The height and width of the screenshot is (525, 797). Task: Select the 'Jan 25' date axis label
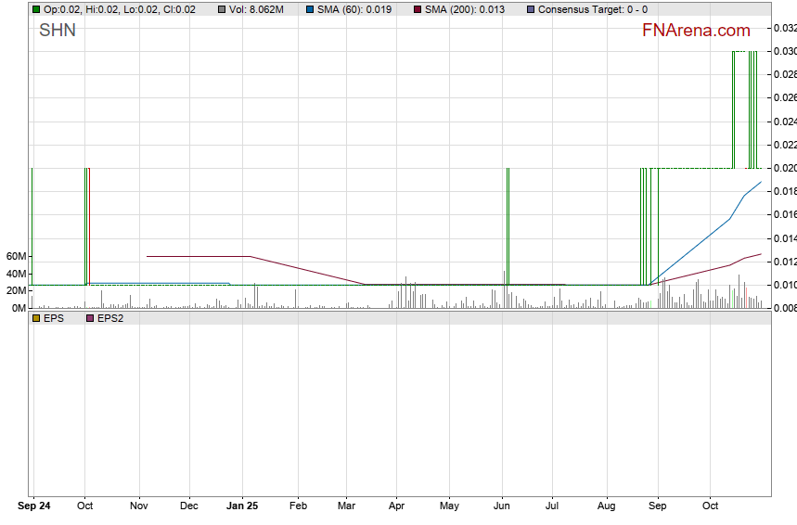[242, 506]
